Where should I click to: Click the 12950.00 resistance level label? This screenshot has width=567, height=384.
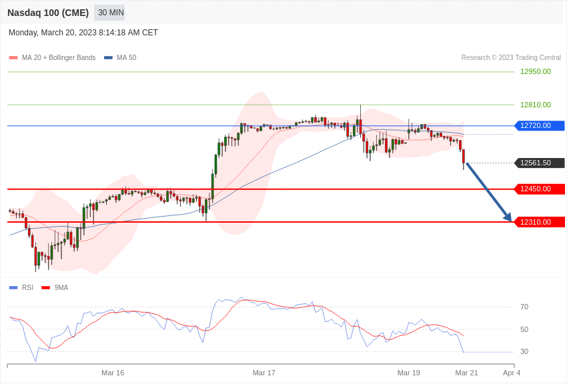tap(536, 71)
